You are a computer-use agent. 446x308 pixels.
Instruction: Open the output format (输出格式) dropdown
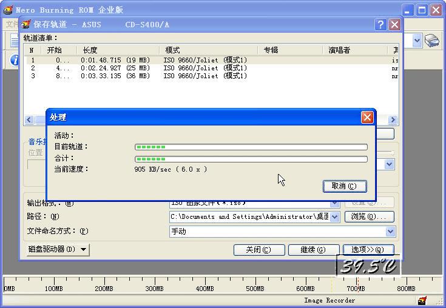pos(335,203)
